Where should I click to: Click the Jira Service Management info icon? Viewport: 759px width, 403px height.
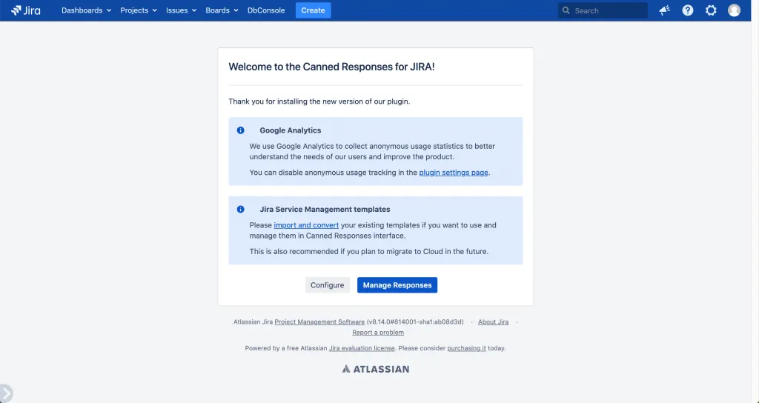click(241, 210)
